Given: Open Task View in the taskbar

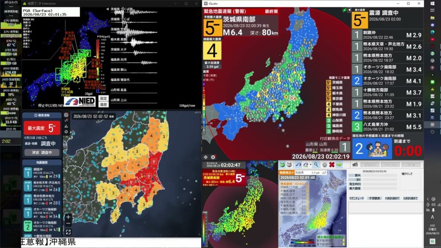Looking at the screenshot, I should [432, 10].
